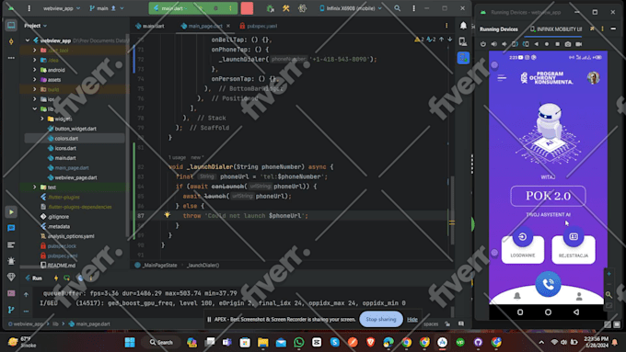Screen dimensions: 626x352
Task: Click the emulator home circle icon in toolbar
Action: click(x=547, y=44)
